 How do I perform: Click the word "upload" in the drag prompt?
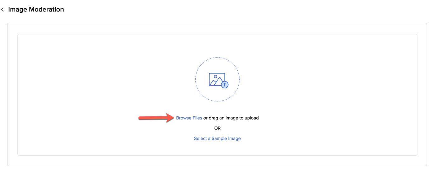click(252, 118)
